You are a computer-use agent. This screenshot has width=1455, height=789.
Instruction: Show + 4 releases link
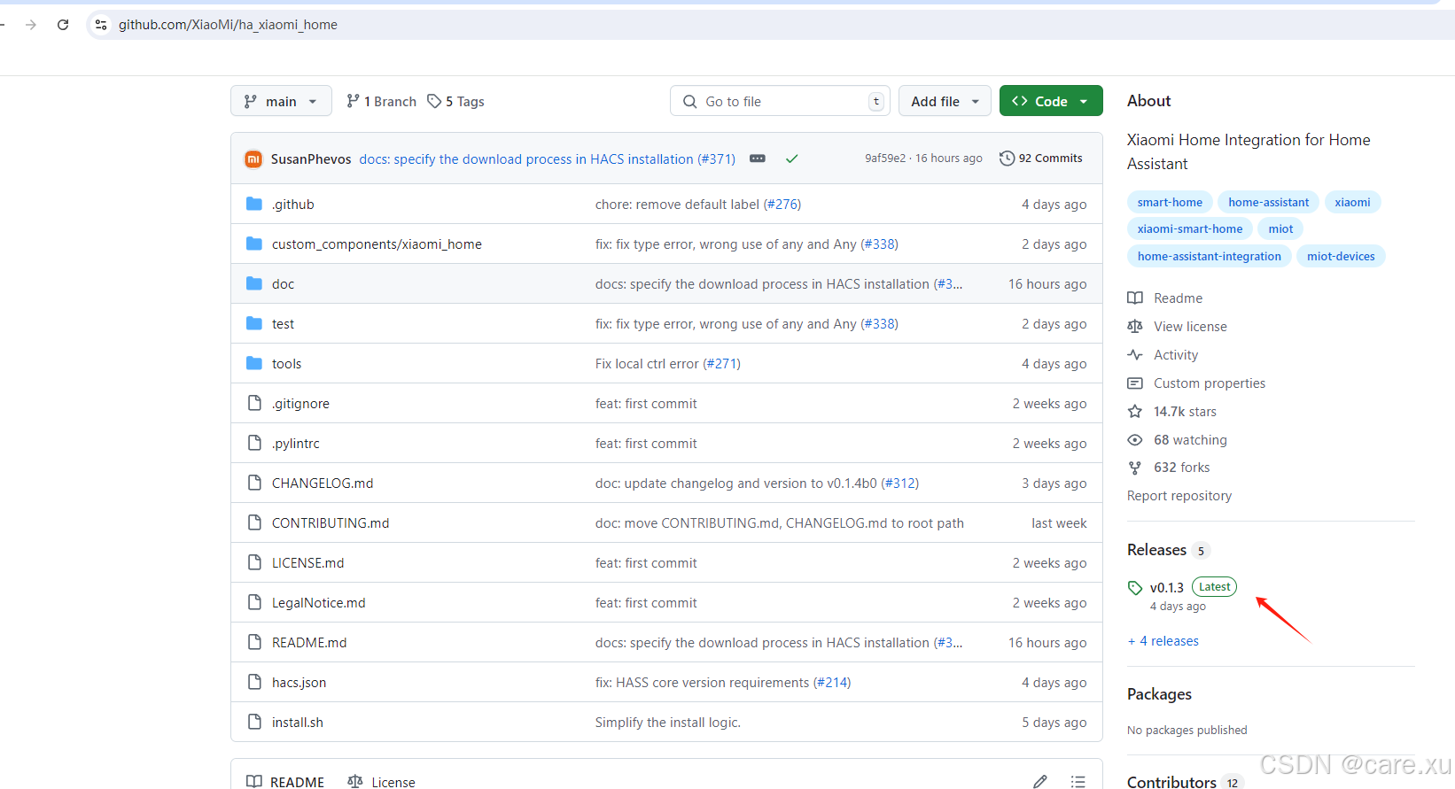[x=1163, y=640]
